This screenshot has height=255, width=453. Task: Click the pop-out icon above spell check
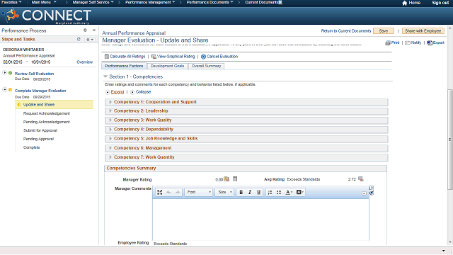point(371,188)
